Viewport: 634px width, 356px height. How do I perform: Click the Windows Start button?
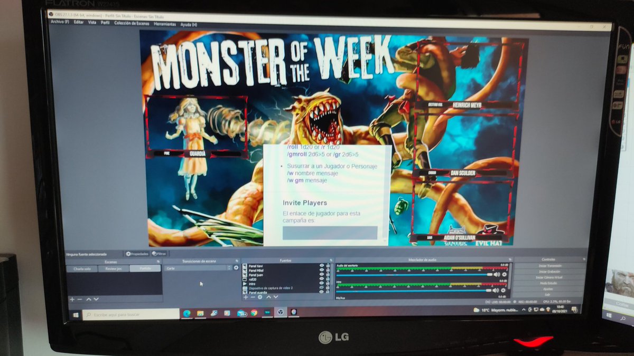(x=76, y=314)
